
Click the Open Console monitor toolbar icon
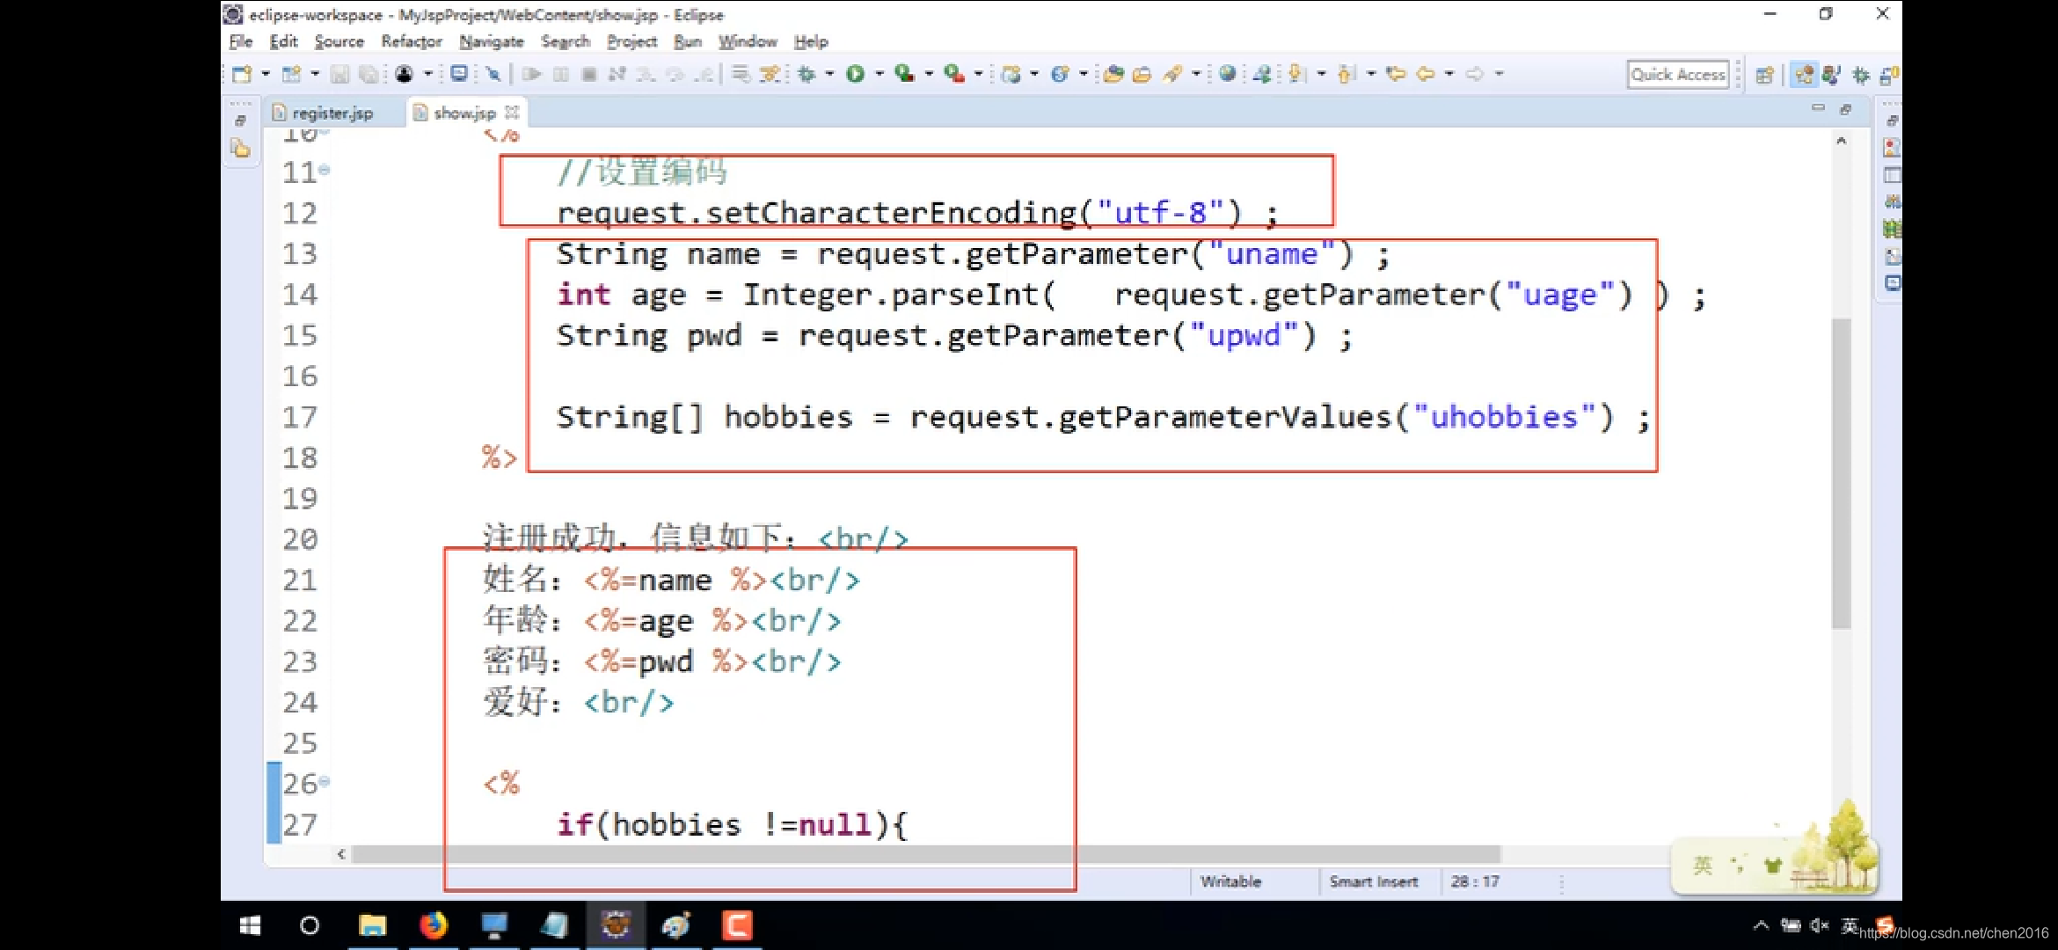[459, 75]
